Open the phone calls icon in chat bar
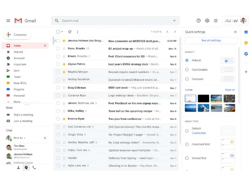 click(34, 168)
